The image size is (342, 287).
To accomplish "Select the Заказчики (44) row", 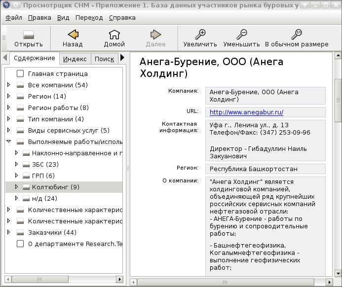I will point(64,232).
